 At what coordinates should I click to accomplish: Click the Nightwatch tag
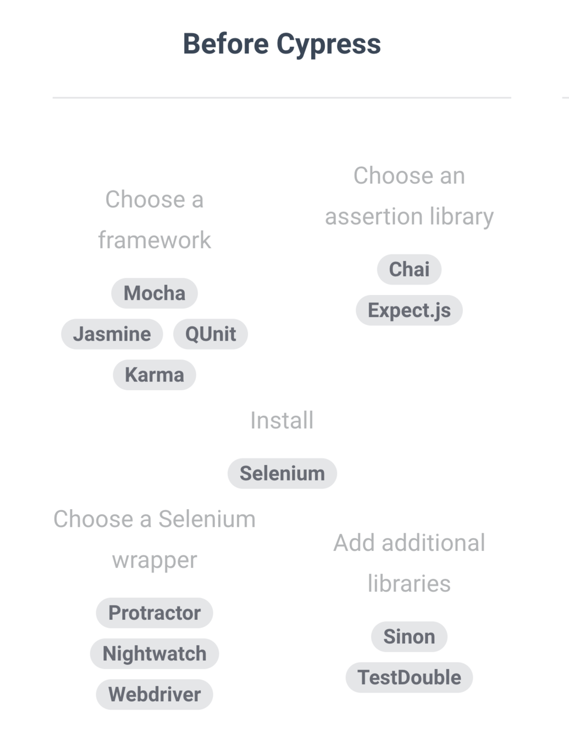154,654
